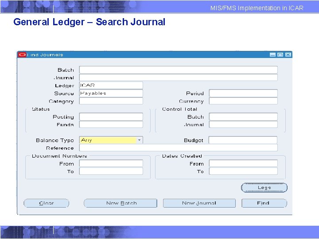
Task: Focus the Currency input field
Action: [x=243, y=101]
